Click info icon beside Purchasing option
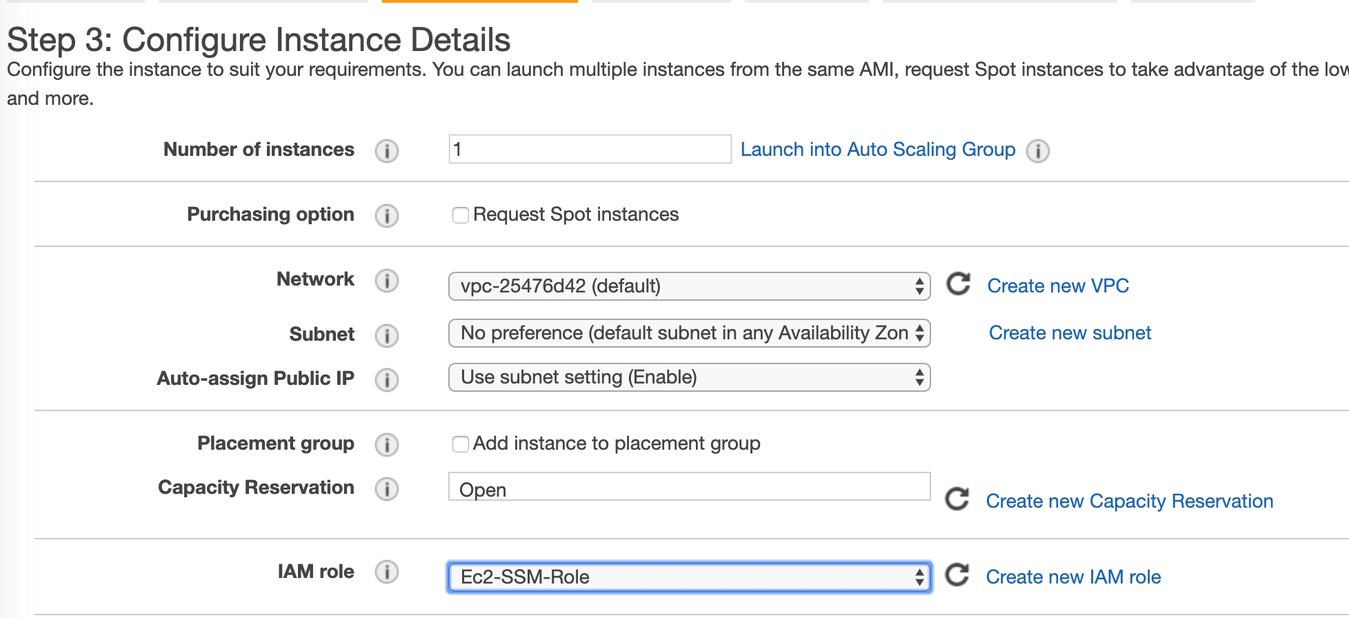 pos(386,215)
